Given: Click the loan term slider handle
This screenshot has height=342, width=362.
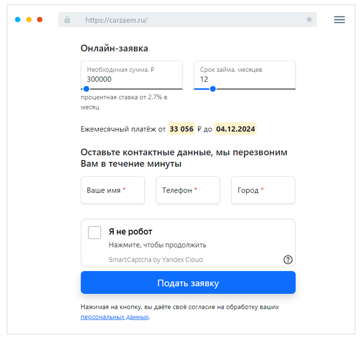Looking at the screenshot, I should (x=213, y=89).
